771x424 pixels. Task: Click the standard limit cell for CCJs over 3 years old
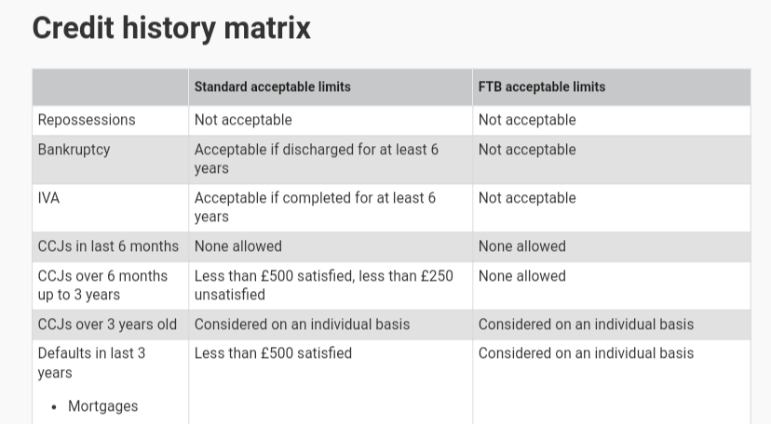302,325
